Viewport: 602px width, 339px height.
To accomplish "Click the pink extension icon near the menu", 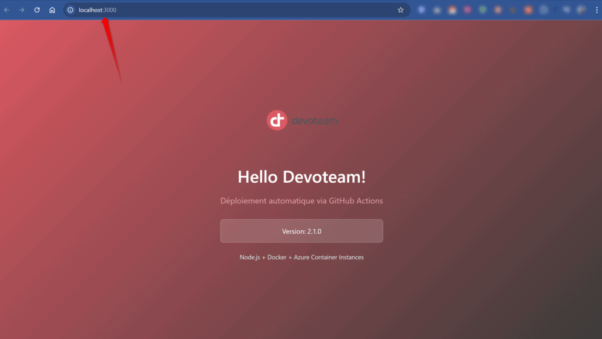I will coord(467,9).
